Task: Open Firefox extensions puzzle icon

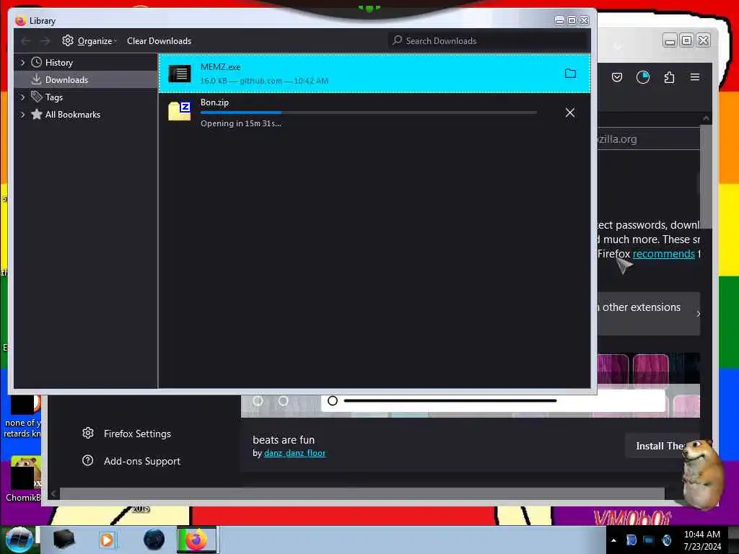Action: 669,77
